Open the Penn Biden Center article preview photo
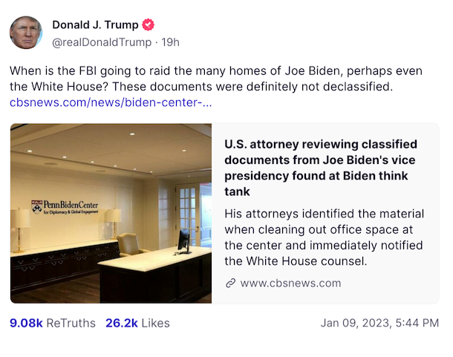Viewport: 453px width, 357px height. point(111,214)
